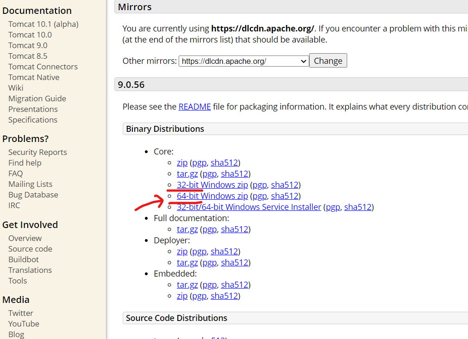Open Source code page

click(30, 249)
